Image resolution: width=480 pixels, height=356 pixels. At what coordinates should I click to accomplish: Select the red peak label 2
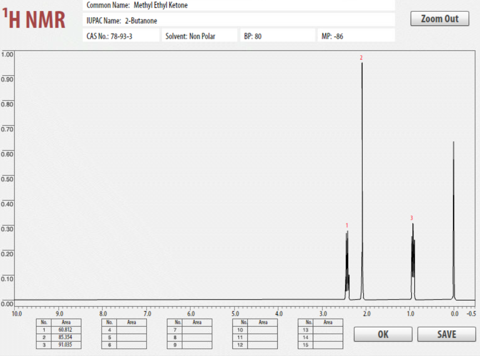[361, 58]
